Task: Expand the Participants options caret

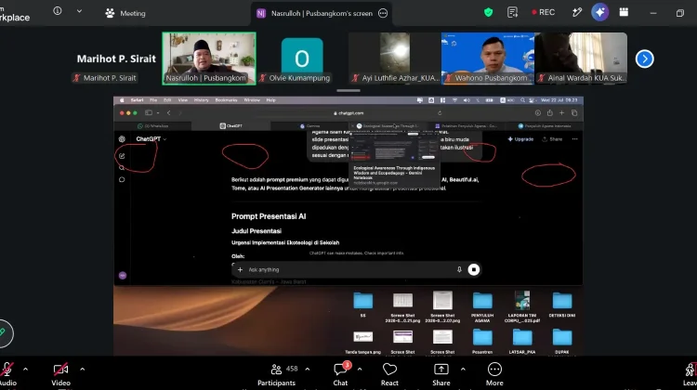Action: 308,370
